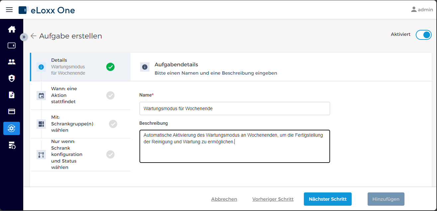This screenshot has width=437, height=211.
Task: Click the grey checkmark on the Wann step
Action: (110, 95)
